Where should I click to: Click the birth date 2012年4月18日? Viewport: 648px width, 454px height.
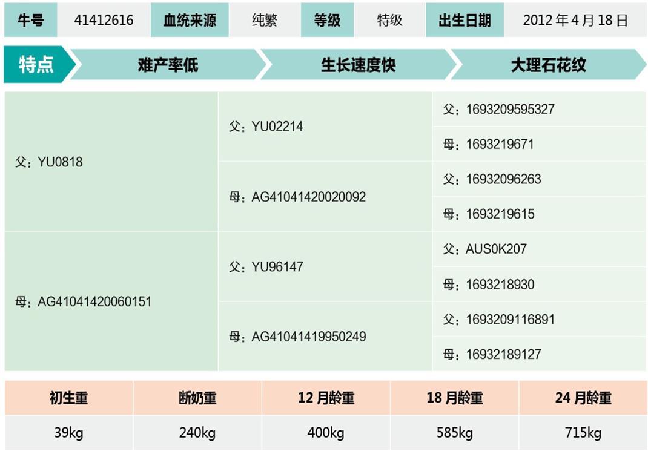575,20
